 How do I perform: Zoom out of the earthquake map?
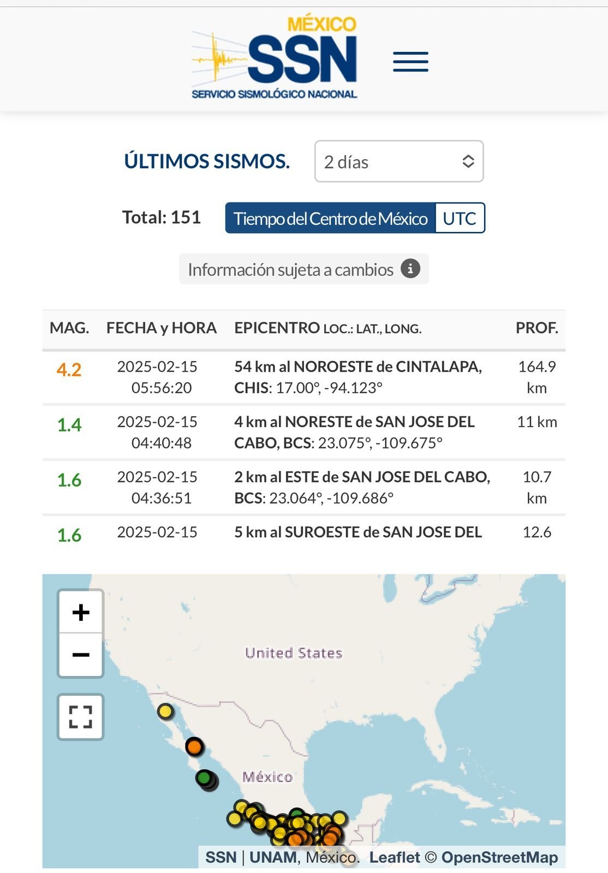81,655
